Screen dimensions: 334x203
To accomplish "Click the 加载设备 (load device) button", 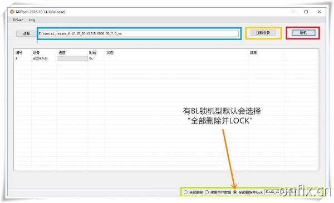I will coord(263,33).
